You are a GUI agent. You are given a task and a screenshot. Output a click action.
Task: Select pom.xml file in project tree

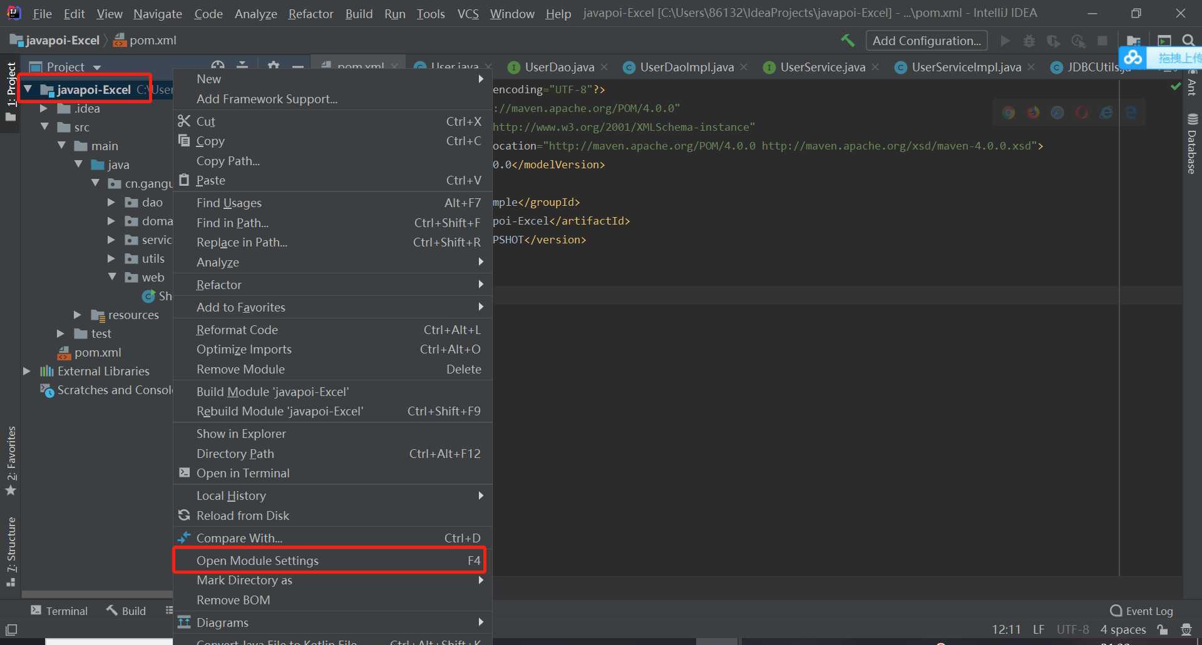point(90,352)
